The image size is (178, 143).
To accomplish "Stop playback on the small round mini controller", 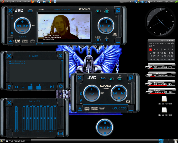I will (x=105, y=133).
